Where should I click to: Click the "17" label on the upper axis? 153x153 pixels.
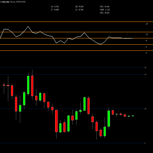[147, 24]
